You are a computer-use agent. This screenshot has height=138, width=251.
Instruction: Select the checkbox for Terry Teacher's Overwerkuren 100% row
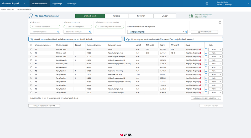[x=31, y=74]
